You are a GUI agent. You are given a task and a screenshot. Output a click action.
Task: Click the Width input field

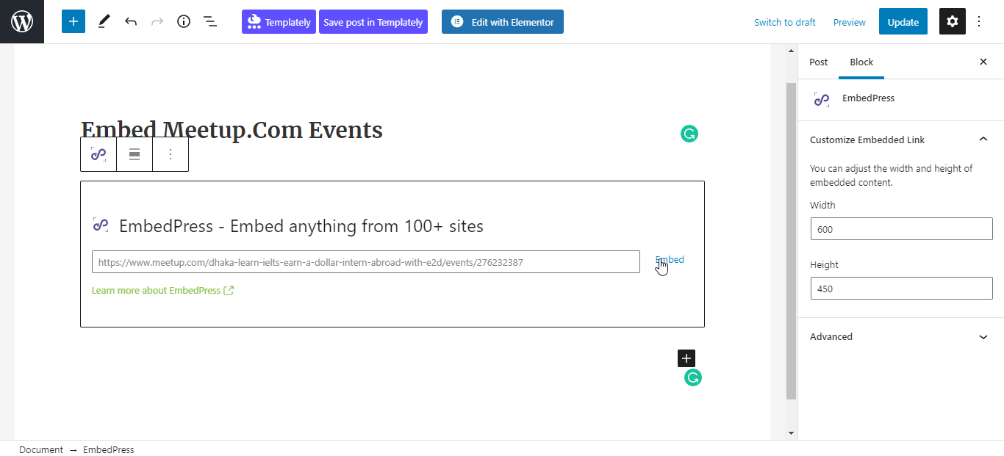coord(902,229)
